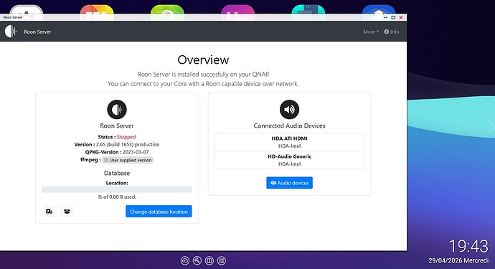The height and width of the screenshot is (269, 495).
Task: Click the Stopped status text
Action: click(126, 137)
